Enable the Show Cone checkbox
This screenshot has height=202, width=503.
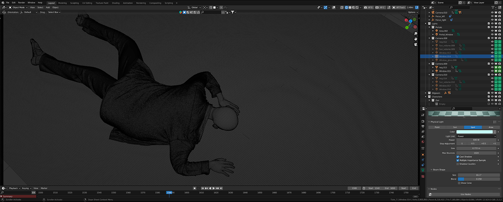[459, 183]
